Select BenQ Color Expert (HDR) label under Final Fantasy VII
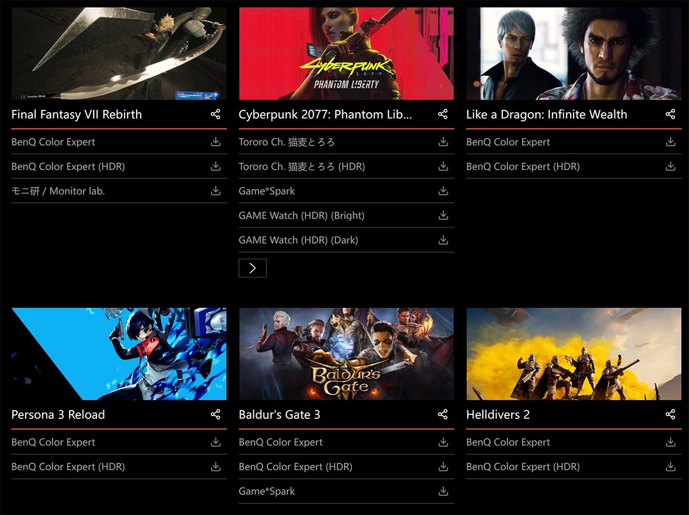Image resolution: width=689 pixels, height=515 pixels. pos(68,167)
